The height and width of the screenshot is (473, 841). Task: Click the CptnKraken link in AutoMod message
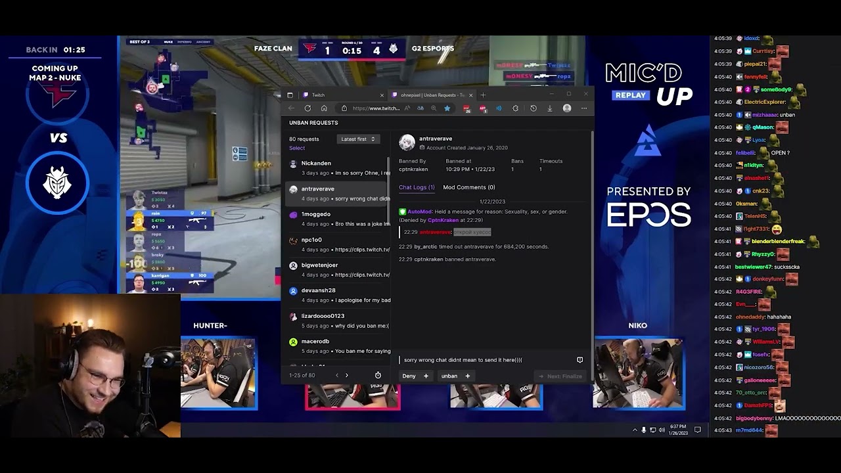tap(443, 220)
